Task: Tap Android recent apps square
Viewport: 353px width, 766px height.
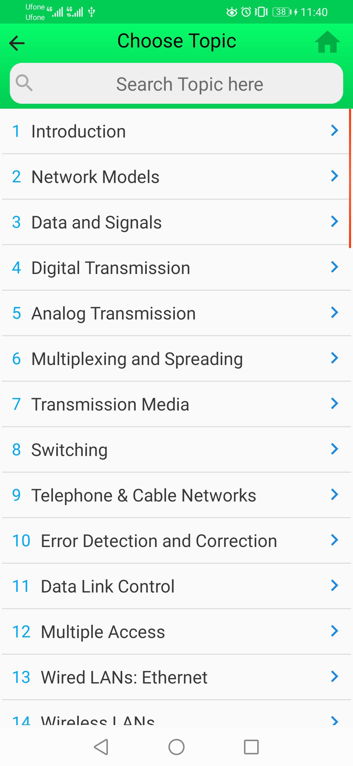Action: (251, 747)
